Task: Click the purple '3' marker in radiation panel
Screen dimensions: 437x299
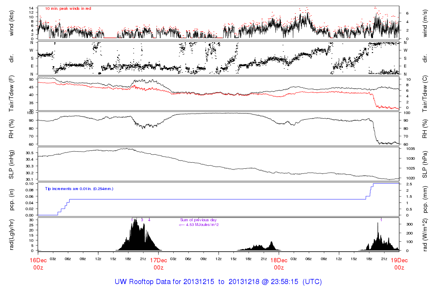Action: pyautogui.click(x=142, y=220)
